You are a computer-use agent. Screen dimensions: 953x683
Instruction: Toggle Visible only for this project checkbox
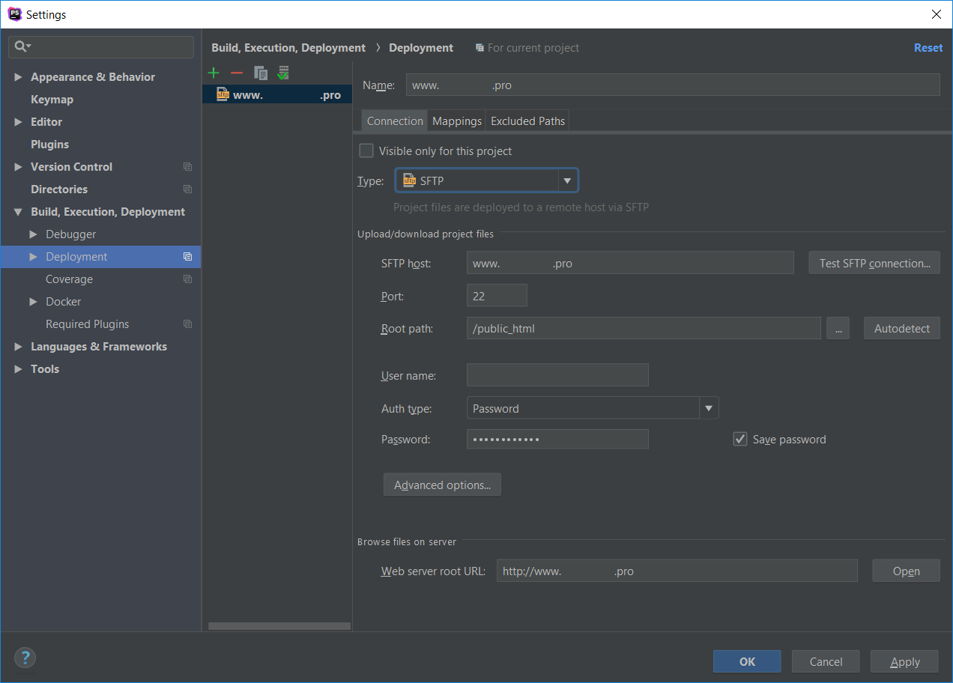366,151
